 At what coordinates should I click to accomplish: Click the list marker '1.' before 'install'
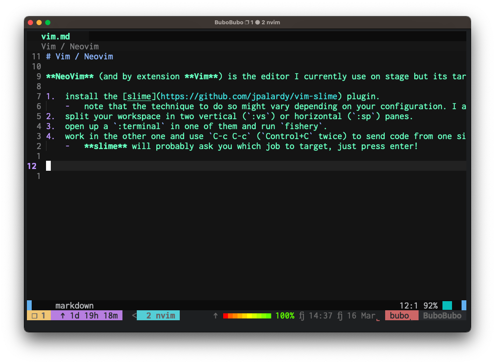50,97
